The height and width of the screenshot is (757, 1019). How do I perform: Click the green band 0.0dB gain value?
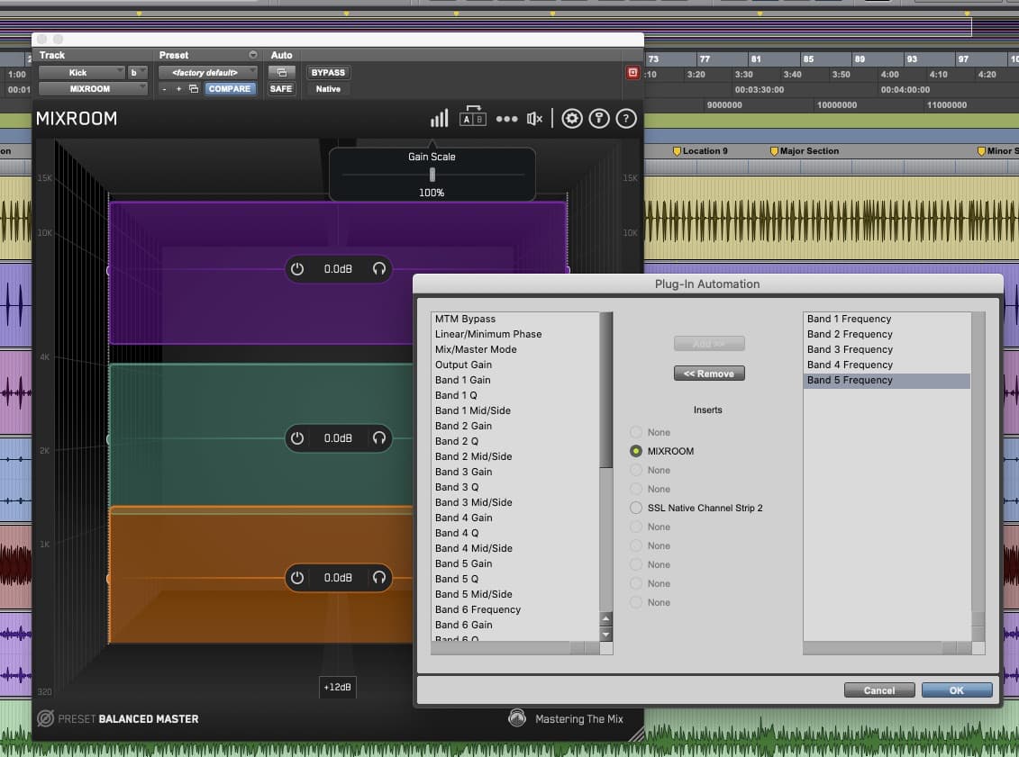[338, 438]
